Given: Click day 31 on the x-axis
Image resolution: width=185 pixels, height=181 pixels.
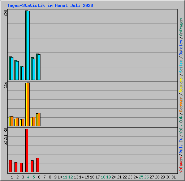Looking at the screenshot, I should click(x=173, y=177).
